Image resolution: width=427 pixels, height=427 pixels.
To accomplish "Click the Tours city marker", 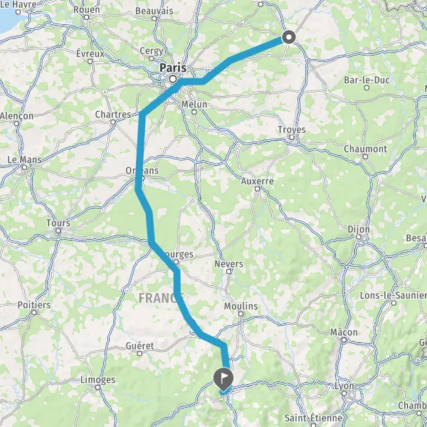I will pyautogui.click(x=58, y=231).
